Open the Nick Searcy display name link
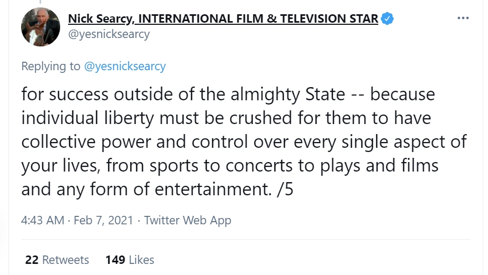Viewport: 488px width, 275px height. click(223, 19)
